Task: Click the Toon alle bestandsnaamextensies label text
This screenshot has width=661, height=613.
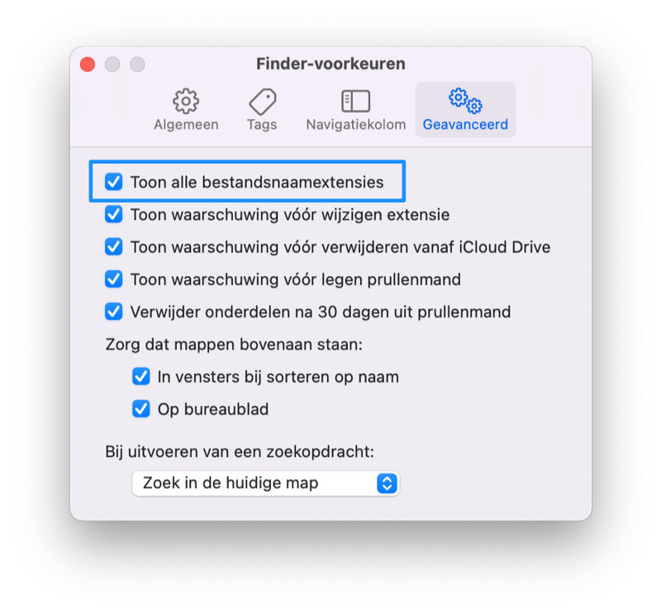Action: click(x=257, y=182)
